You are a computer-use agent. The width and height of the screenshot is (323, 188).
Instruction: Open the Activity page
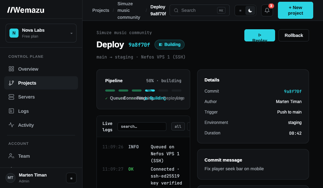pos(41,125)
